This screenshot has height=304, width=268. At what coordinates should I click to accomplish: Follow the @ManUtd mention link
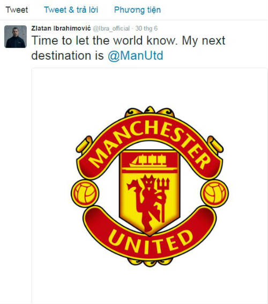coord(136,56)
